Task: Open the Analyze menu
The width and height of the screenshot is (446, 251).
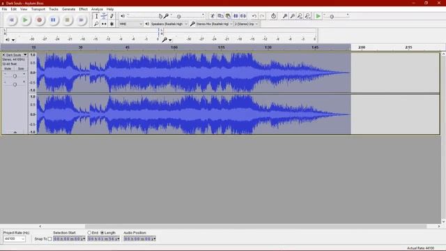Action: click(97, 9)
